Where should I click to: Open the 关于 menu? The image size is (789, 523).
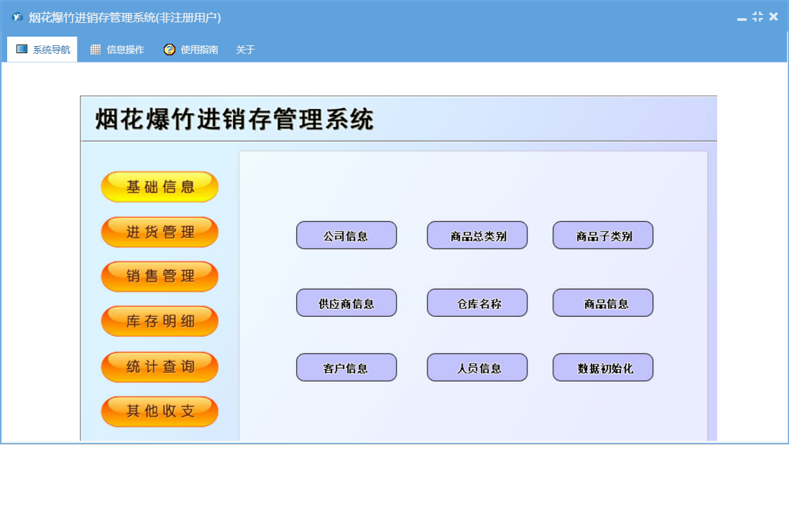tap(245, 50)
